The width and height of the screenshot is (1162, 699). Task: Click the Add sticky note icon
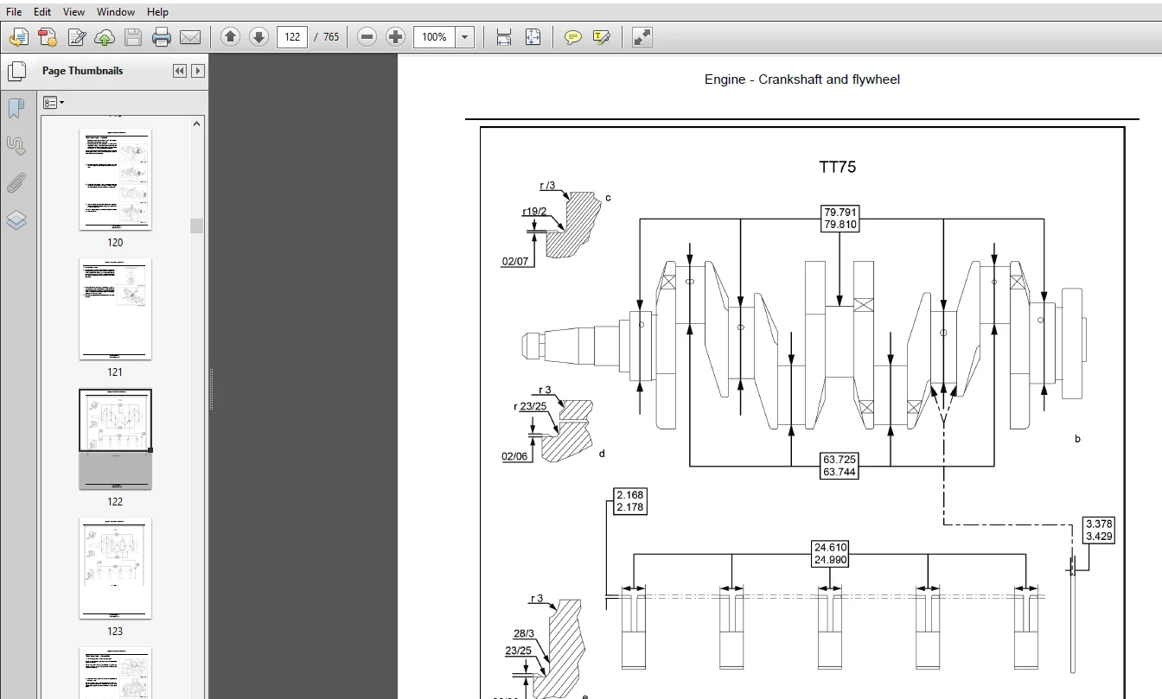coord(572,37)
